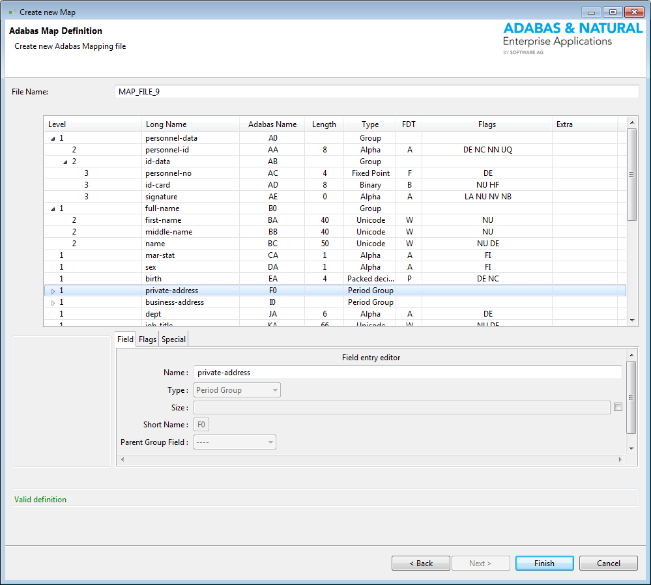This screenshot has height=585, width=651.
Task: Expand the private-address period group
Action: click(53, 291)
